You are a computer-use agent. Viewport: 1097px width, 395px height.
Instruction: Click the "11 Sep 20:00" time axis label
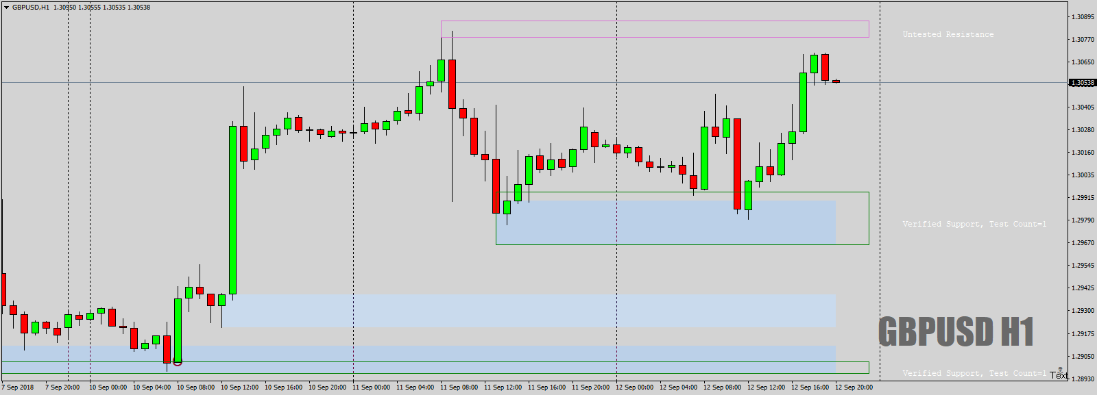[590, 387]
